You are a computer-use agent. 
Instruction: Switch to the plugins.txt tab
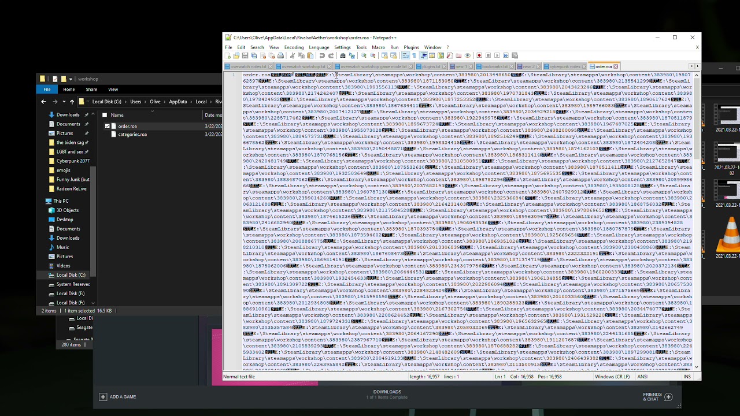point(431,66)
